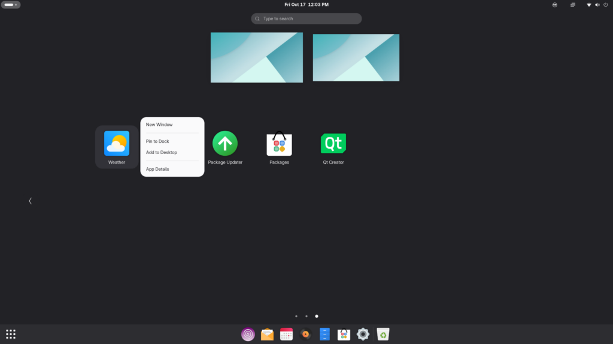Click the Weather app icon
The height and width of the screenshot is (344, 613).
point(117,144)
